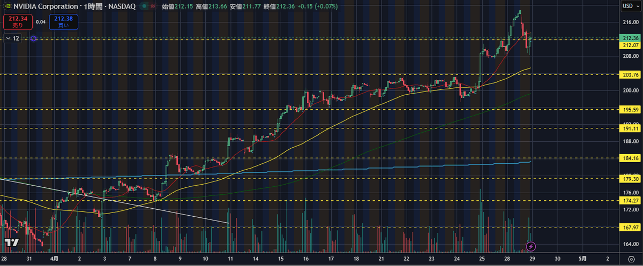
Task: Click the purple lightning bolt event icon
Action: [x=530, y=246]
